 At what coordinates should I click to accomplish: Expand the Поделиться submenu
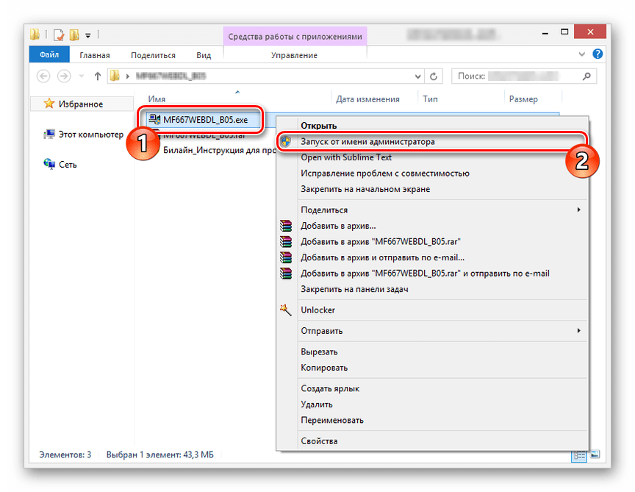click(x=432, y=210)
